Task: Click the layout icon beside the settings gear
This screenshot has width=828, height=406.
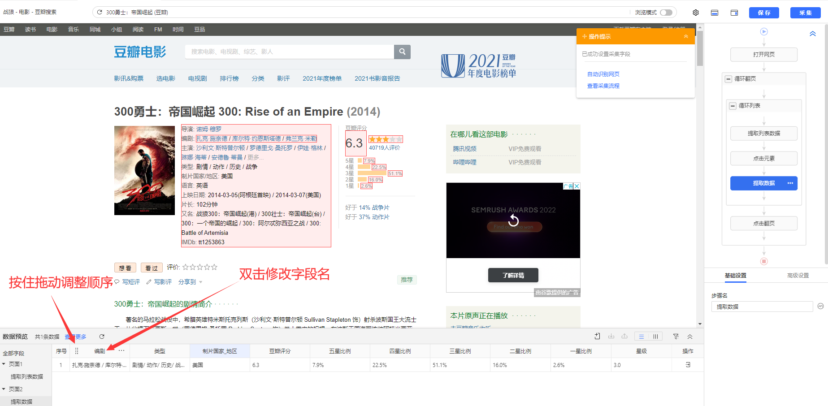Action: point(715,13)
